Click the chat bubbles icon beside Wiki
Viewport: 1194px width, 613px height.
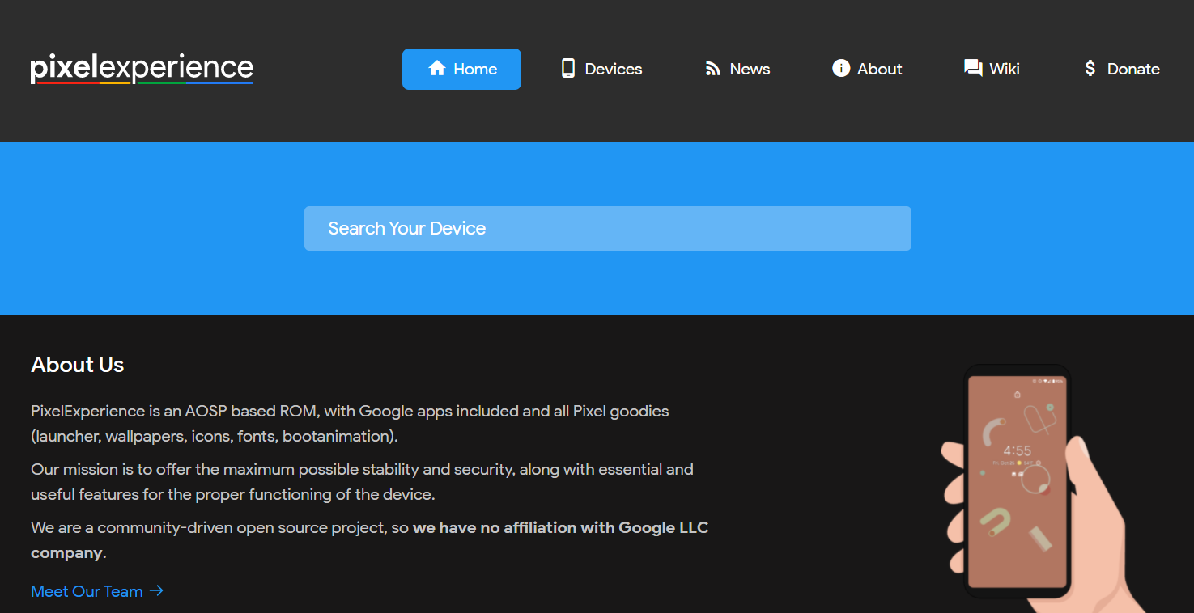coord(972,69)
